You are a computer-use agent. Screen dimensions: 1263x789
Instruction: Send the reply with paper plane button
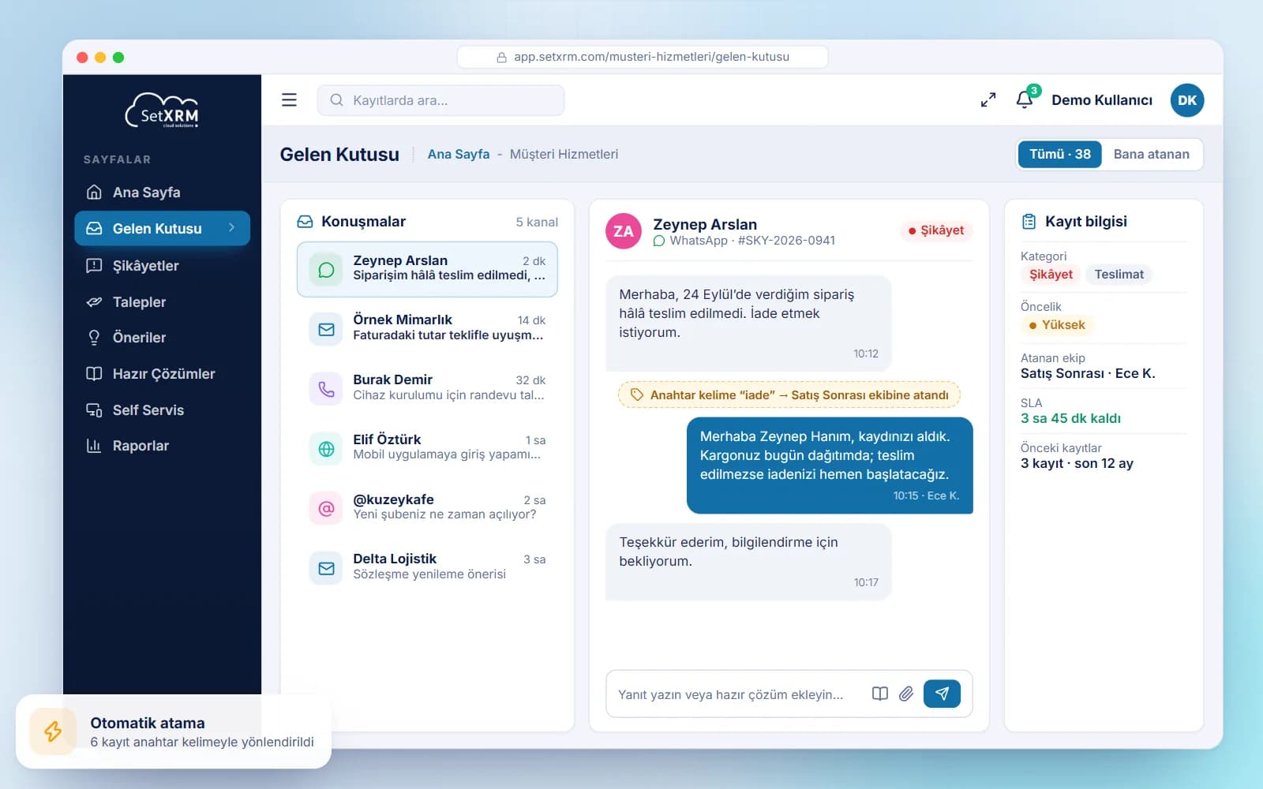(x=942, y=694)
